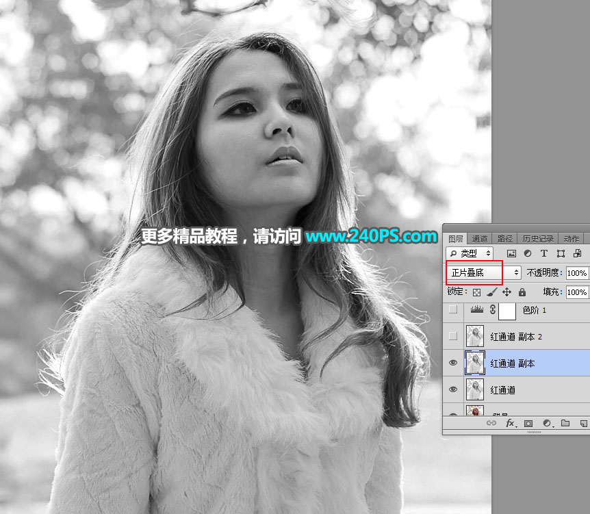Lock all padlock icon
Screen dimensions: 590x514
click(522, 292)
